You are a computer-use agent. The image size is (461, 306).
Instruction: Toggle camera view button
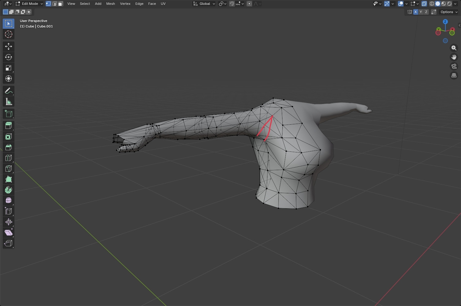tap(454, 66)
